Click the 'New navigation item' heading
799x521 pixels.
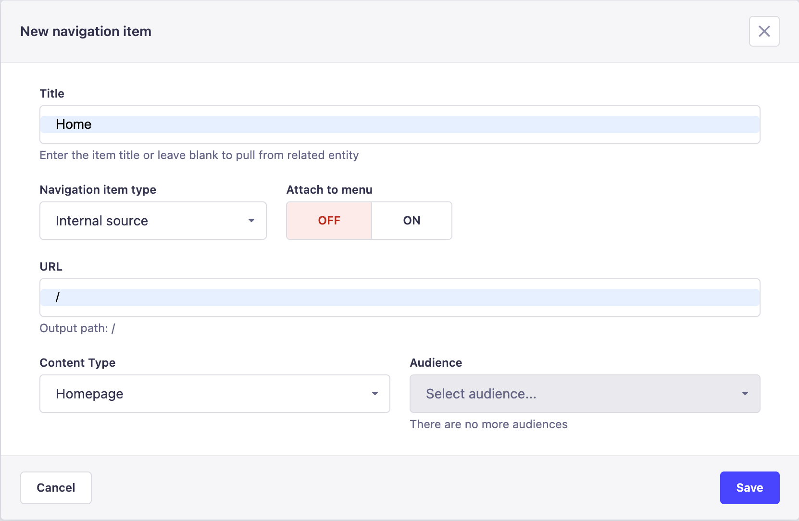point(86,31)
